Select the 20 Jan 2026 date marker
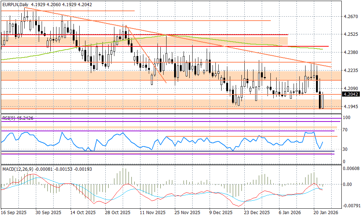The height and width of the screenshot is (217, 362). tap(325, 213)
